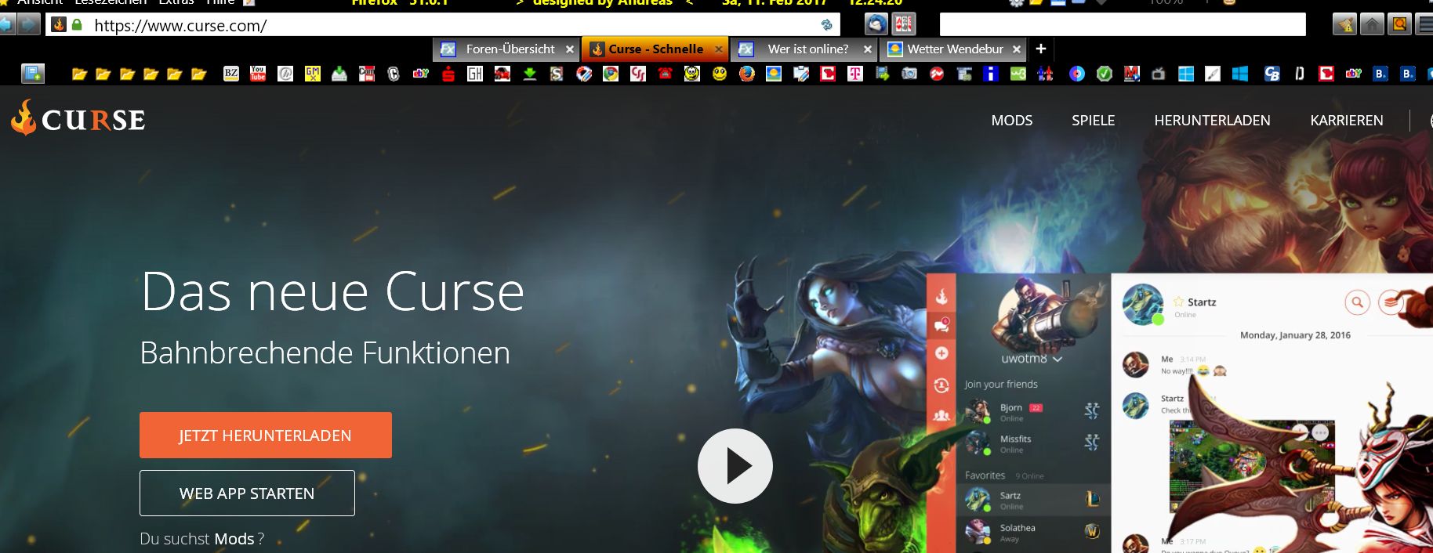Screen dimensions: 1433x553
Task: Click the Curse flame logo
Action: click(78, 118)
